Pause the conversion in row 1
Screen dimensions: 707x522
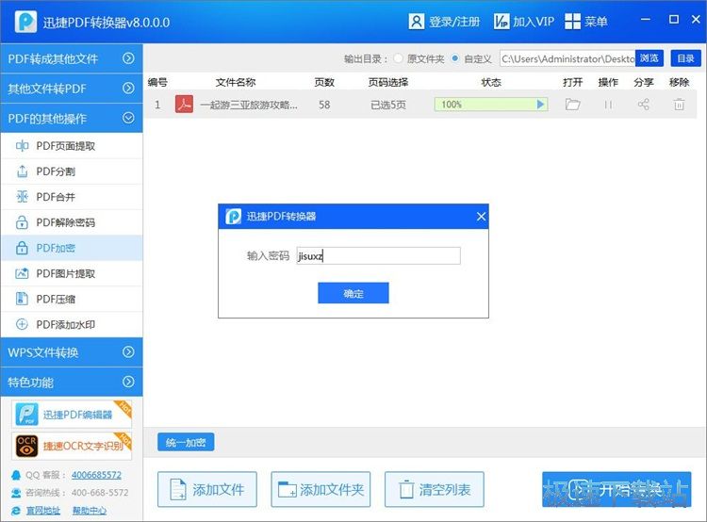pos(608,105)
